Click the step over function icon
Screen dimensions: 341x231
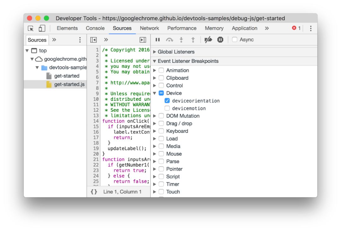(x=170, y=40)
